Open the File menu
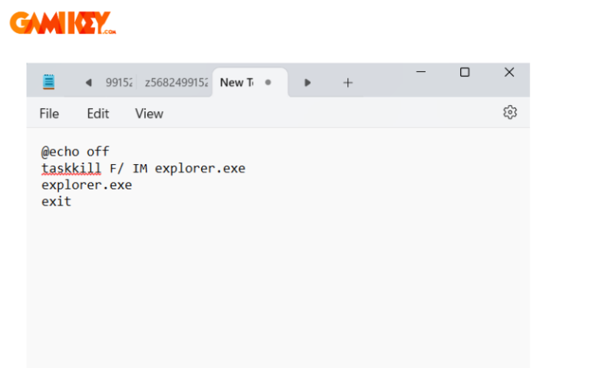 point(49,113)
